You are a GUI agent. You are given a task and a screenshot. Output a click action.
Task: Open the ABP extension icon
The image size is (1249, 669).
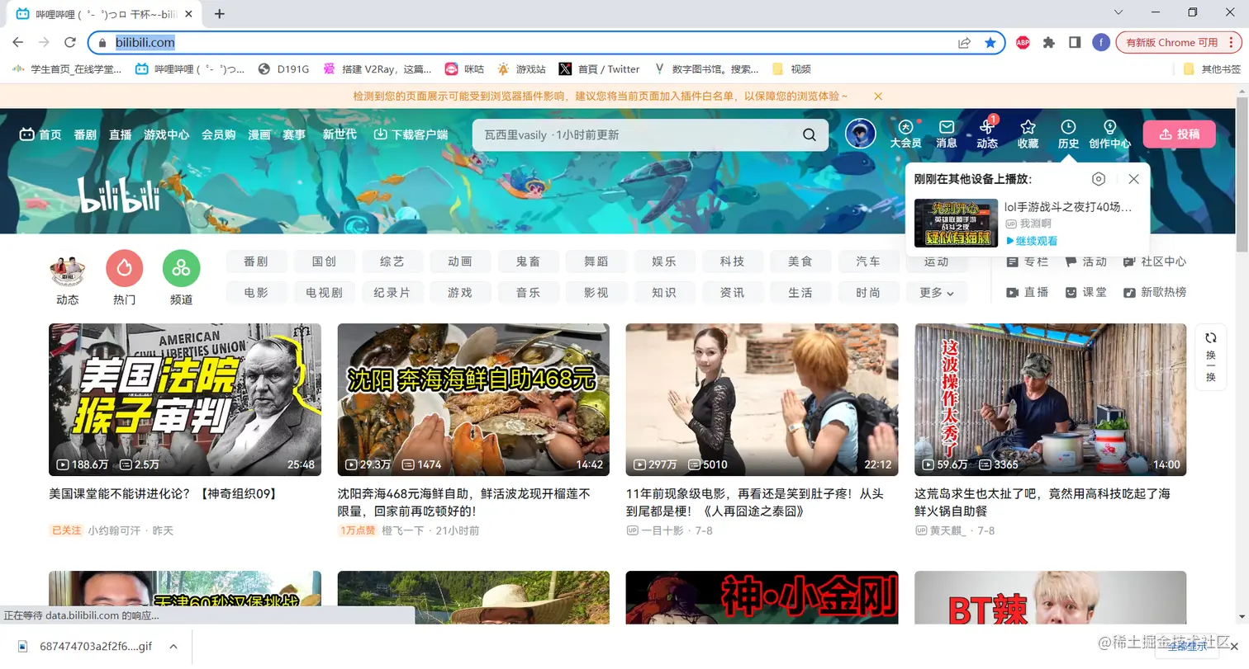tap(1023, 43)
